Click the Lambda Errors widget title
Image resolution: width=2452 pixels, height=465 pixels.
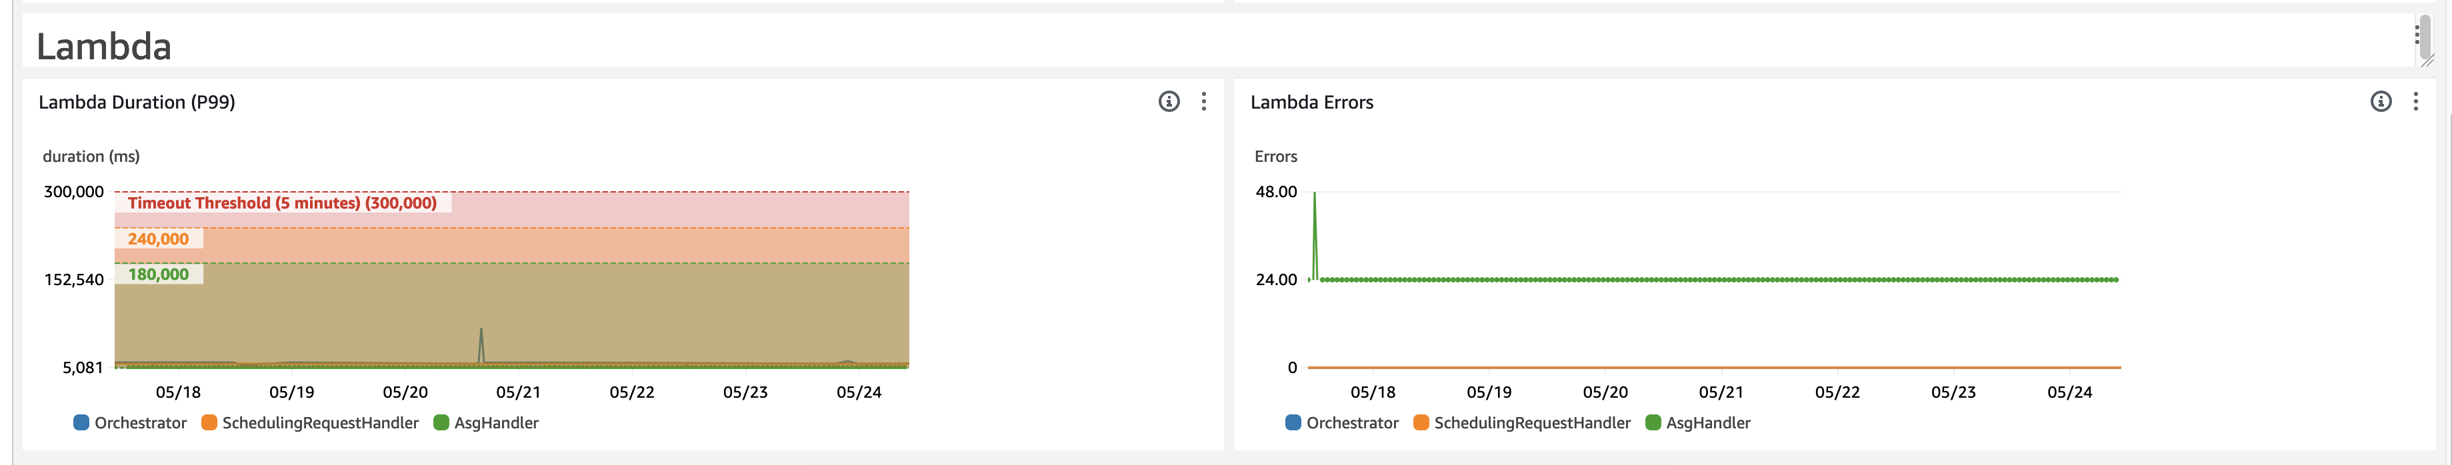click(1312, 102)
